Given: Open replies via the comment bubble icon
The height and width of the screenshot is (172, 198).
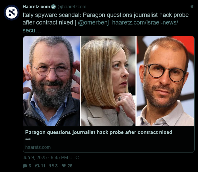Looking at the screenshot, I should coord(25,166).
